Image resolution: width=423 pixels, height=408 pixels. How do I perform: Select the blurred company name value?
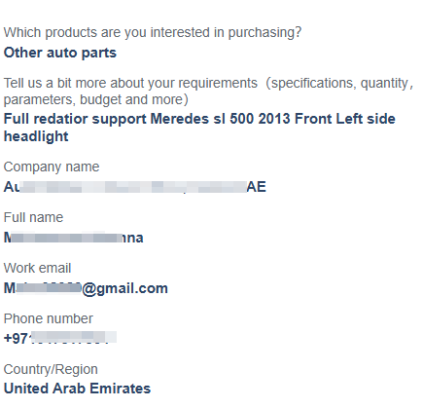(x=135, y=187)
